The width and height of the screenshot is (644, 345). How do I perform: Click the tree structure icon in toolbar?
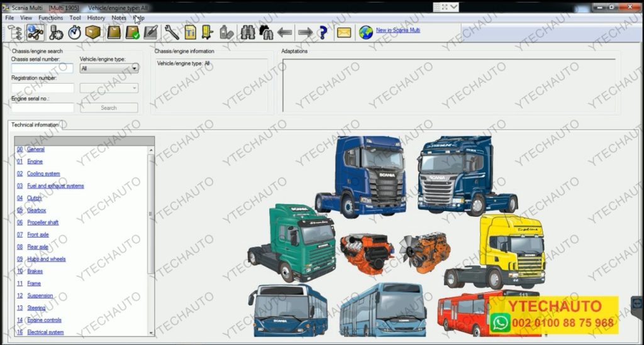[15, 32]
